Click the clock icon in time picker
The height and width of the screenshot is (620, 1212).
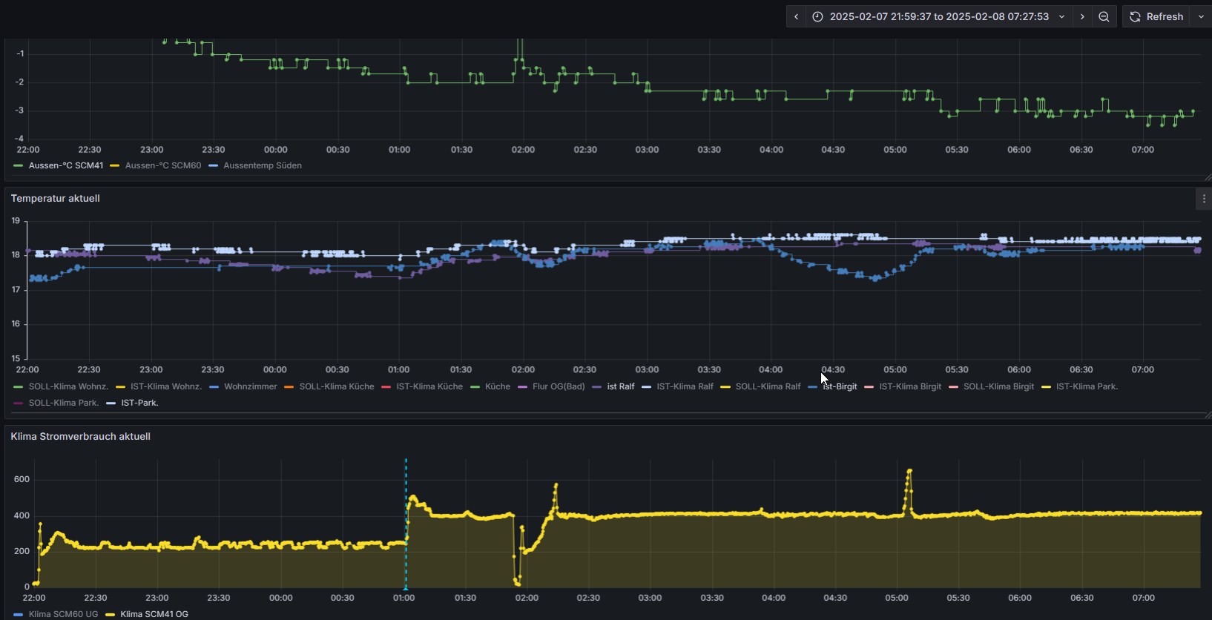pyautogui.click(x=817, y=16)
